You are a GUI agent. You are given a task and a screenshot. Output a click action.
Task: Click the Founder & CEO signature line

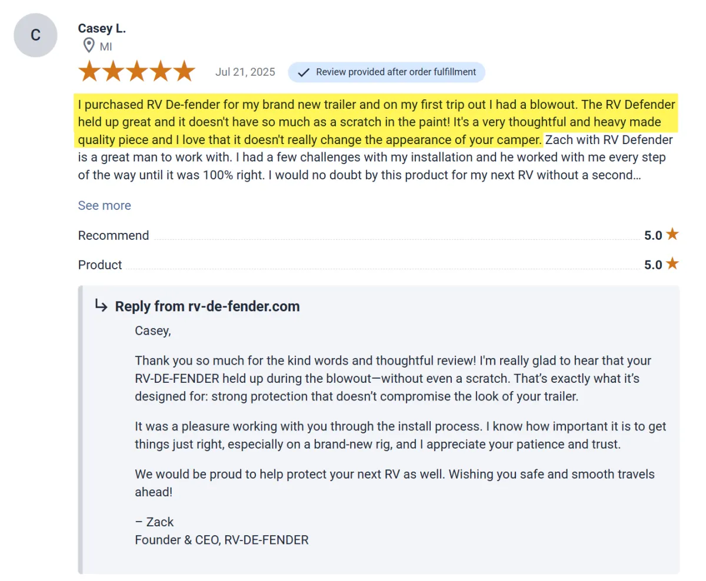221,539
